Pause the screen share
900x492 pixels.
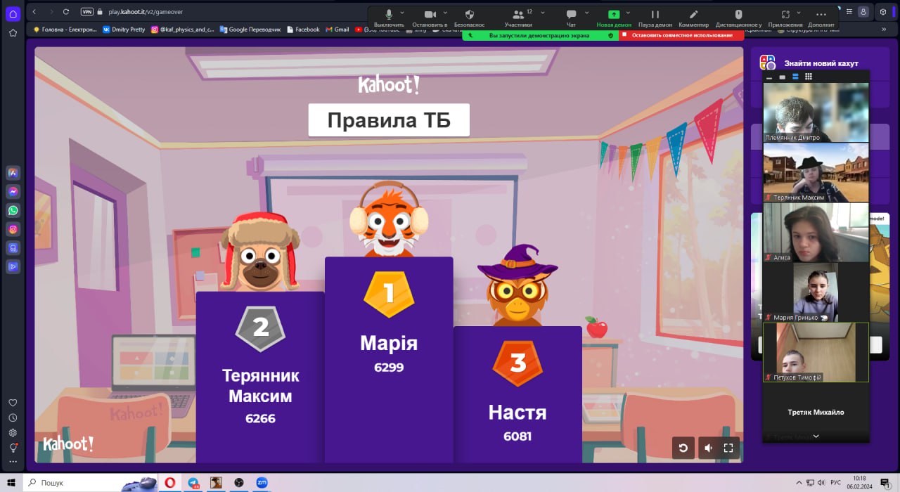pos(655,15)
